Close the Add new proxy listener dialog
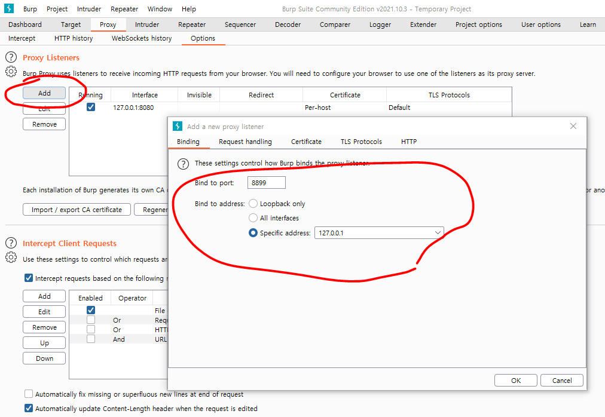This screenshot has height=417, width=605. pyautogui.click(x=573, y=126)
